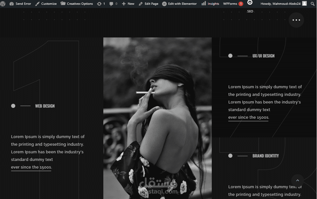Open the admin bar search magnifier

[313, 3]
